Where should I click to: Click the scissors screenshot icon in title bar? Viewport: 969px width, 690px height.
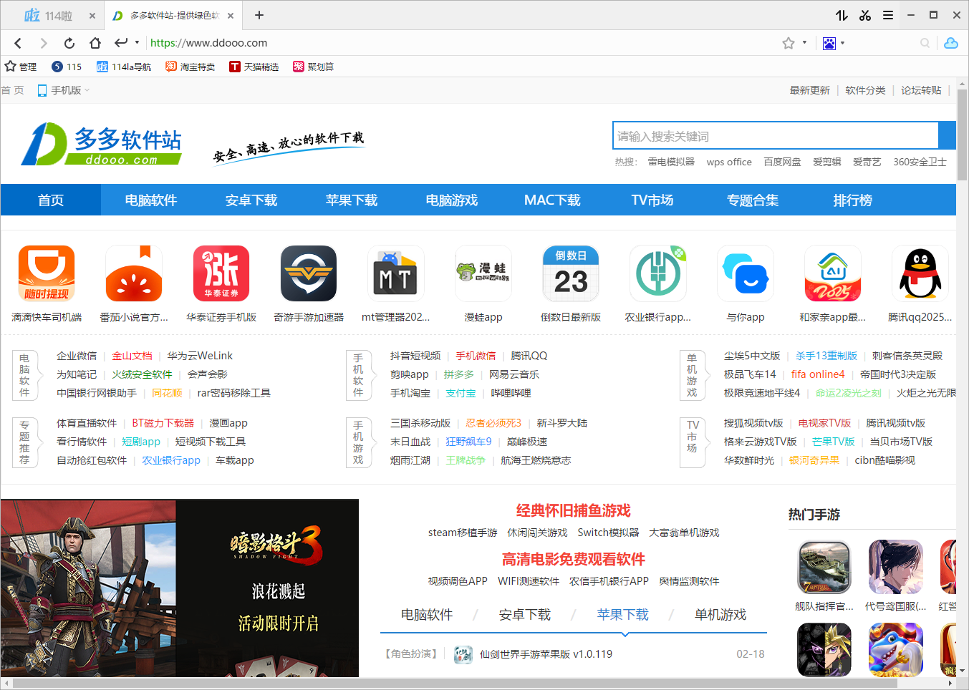point(865,15)
